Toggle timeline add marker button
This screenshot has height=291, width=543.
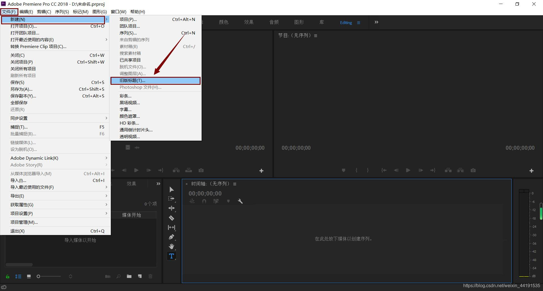point(228,201)
